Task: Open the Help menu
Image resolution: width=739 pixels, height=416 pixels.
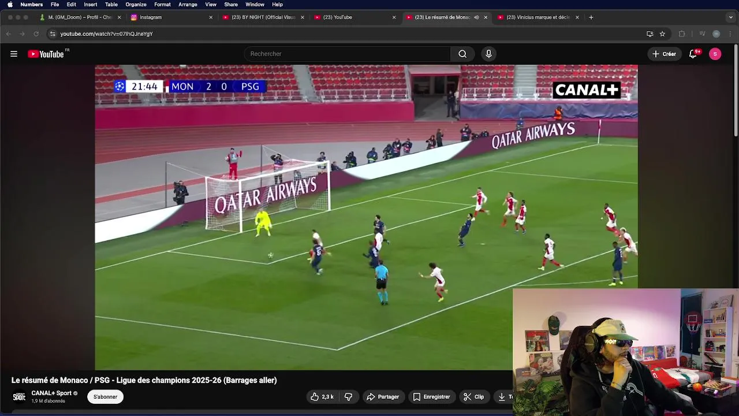Action: 277,4
